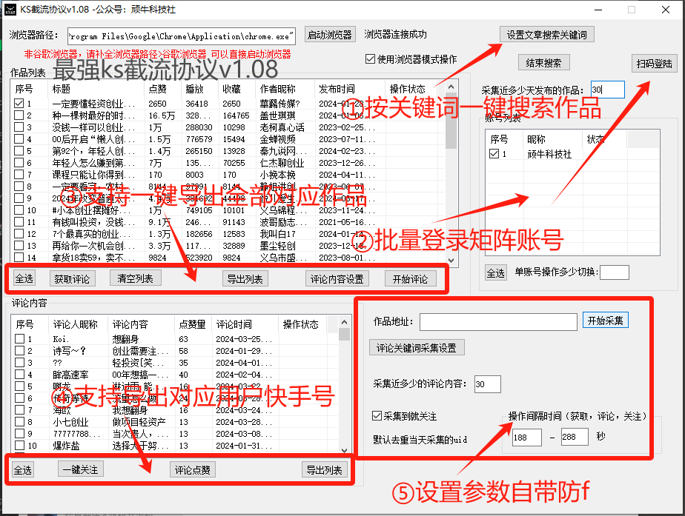Uncheck row 1 in the works list
The image size is (685, 516).
tap(19, 104)
